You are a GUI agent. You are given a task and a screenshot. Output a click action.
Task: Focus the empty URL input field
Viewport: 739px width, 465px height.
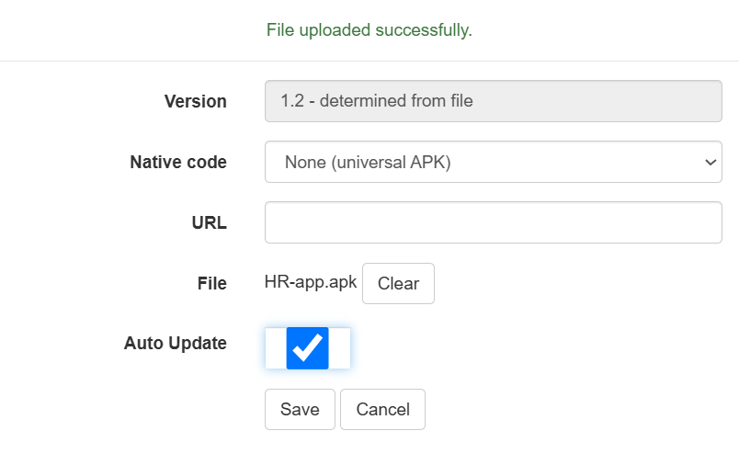pos(493,222)
